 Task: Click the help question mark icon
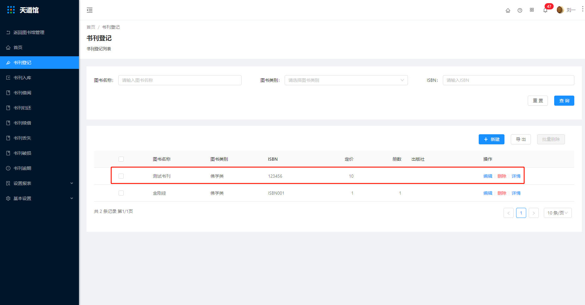coord(520,10)
